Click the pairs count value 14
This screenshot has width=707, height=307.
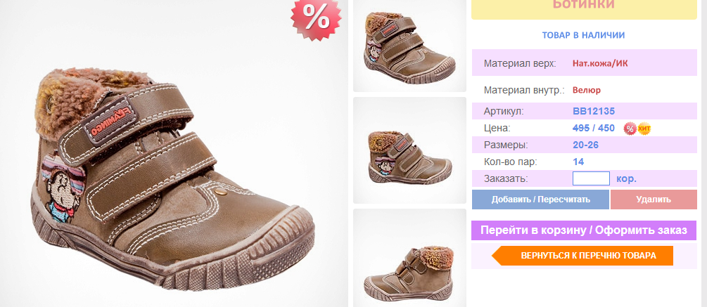coord(578,162)
